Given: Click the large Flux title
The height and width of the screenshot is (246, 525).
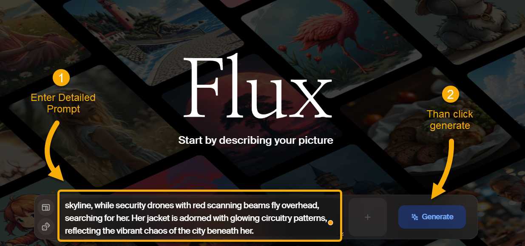Looking at the screenshot, I should pos(258,88).
